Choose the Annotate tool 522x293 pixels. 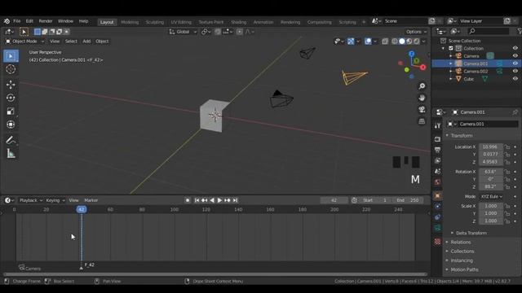11,140
